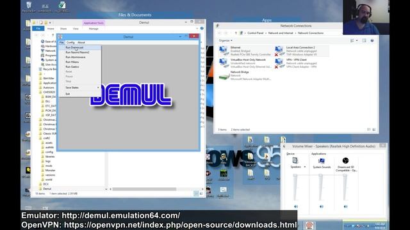
Task: Open the Speakers device dropdown
Action: tap(305, 167)
